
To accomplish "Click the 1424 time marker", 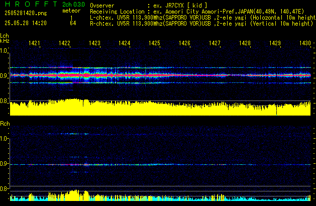I will coord(125,43).
